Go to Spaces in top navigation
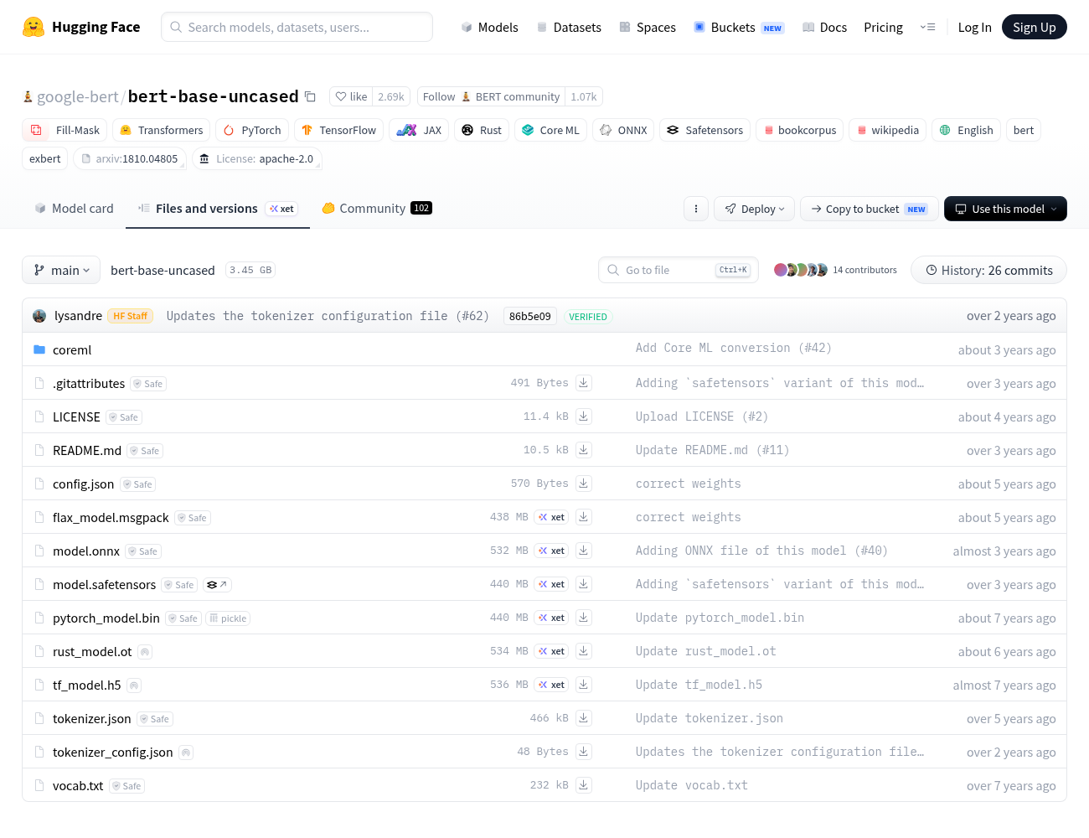 (648, 27)
